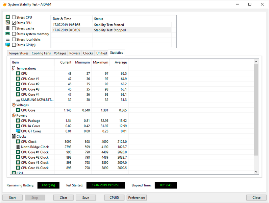Uncheck the Stress FPU checkbox
269x203 pixels.
click(14, 23)
